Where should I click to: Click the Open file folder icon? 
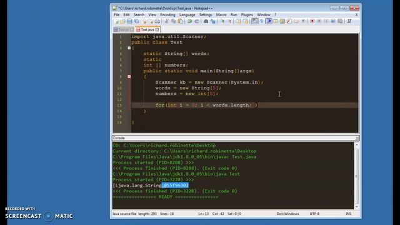point(123,21)
